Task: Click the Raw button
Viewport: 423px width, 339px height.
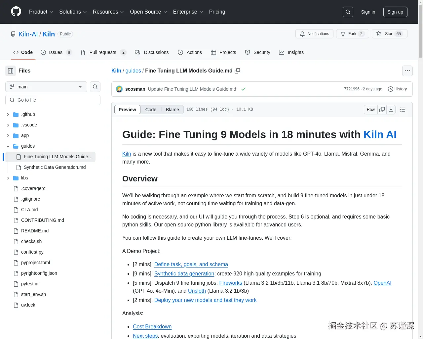Action: (x=371, y=110)
